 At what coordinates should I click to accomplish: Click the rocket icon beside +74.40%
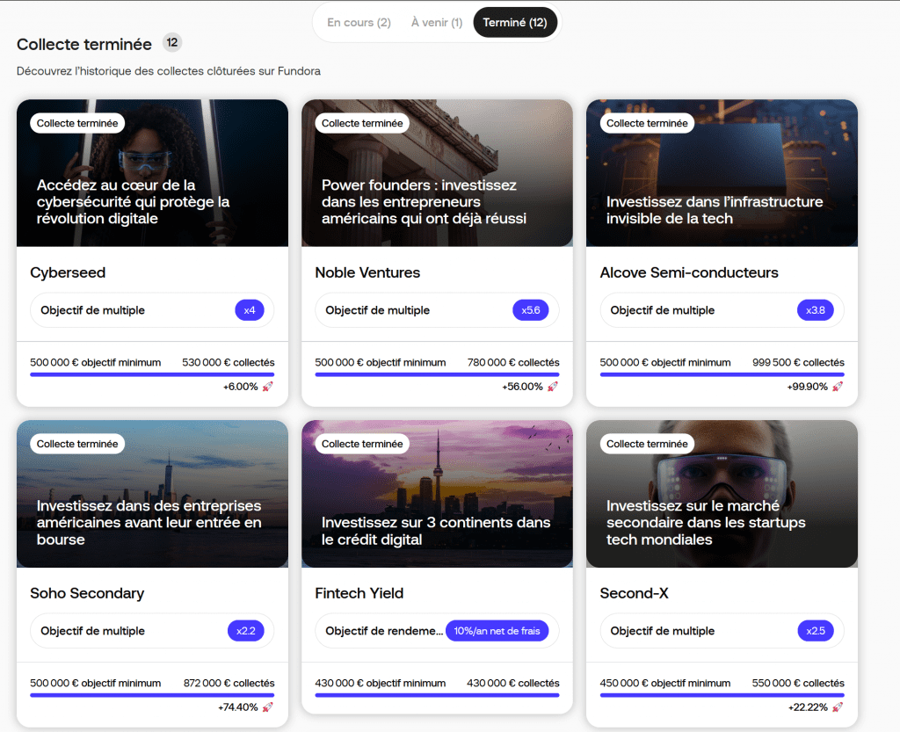(x=268, y=707)
